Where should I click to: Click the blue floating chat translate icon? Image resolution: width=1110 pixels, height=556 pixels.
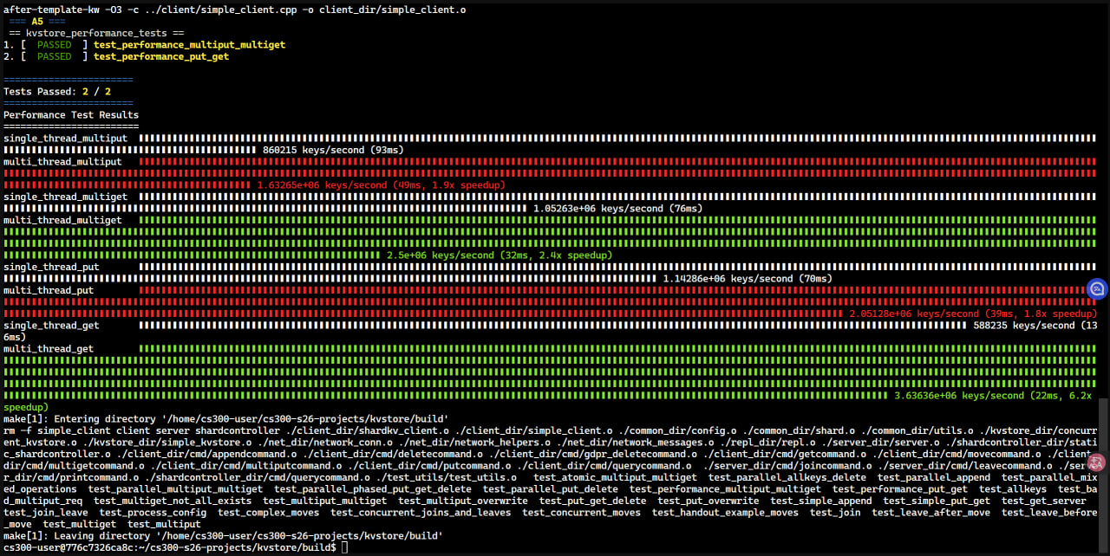1097,289
